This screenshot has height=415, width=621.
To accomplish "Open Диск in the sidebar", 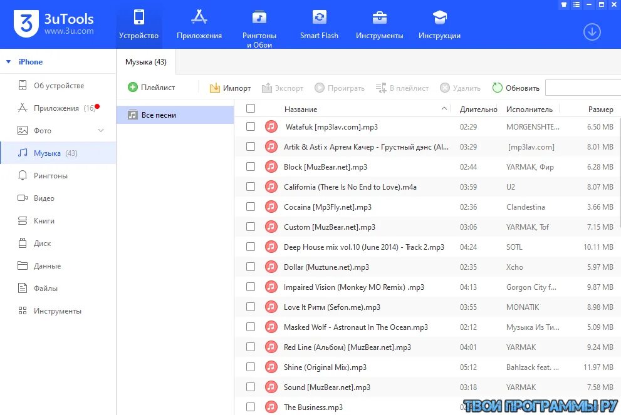I will pyautogui.click(x=58, y=243).
